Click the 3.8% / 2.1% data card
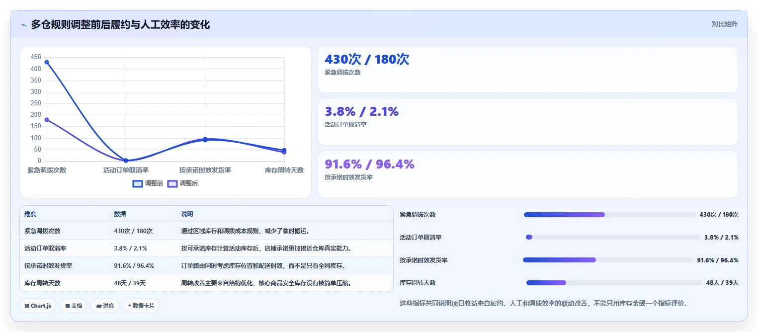The image size is (758, 332). (x=528, y=122)
